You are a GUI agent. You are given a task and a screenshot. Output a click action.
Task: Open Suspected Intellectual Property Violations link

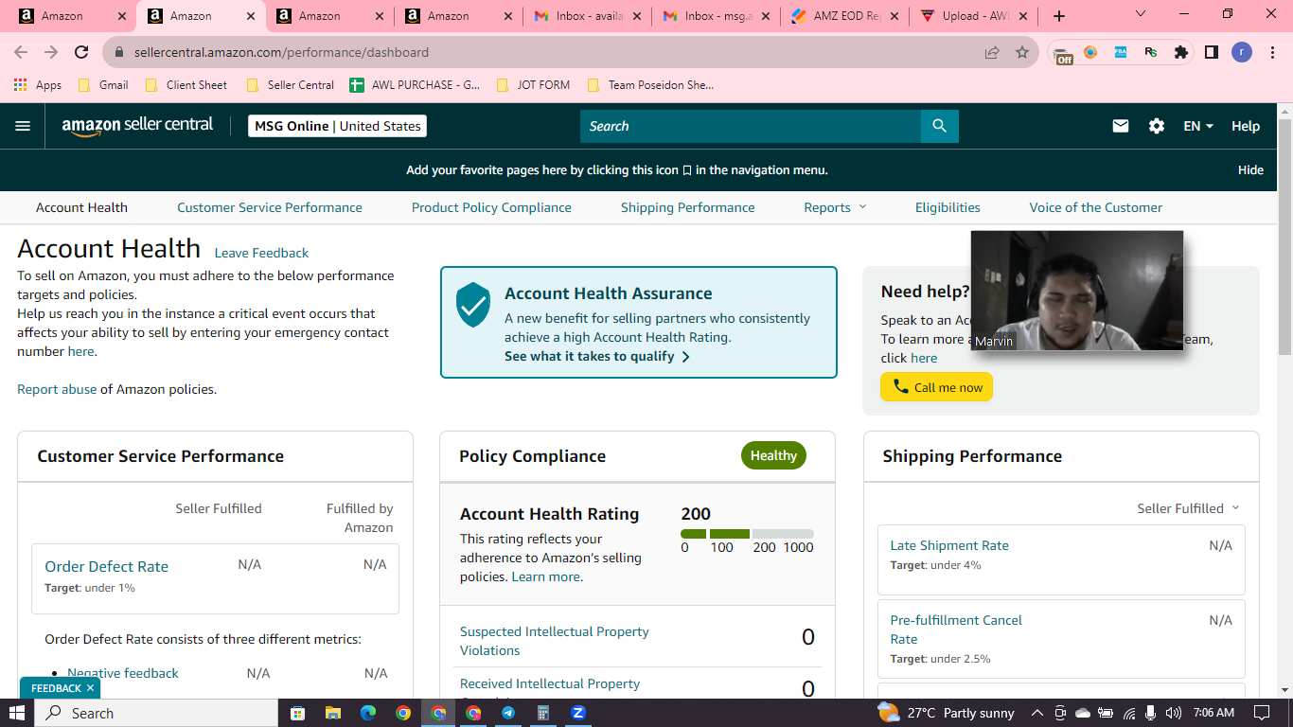[555, 641]
